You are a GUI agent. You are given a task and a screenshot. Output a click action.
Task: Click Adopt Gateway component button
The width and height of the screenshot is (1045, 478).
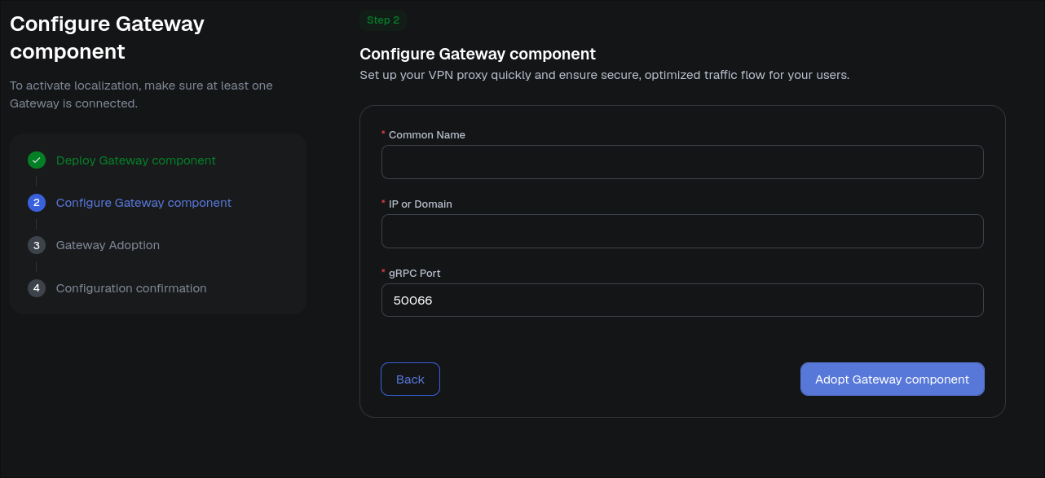click(892, 379)
